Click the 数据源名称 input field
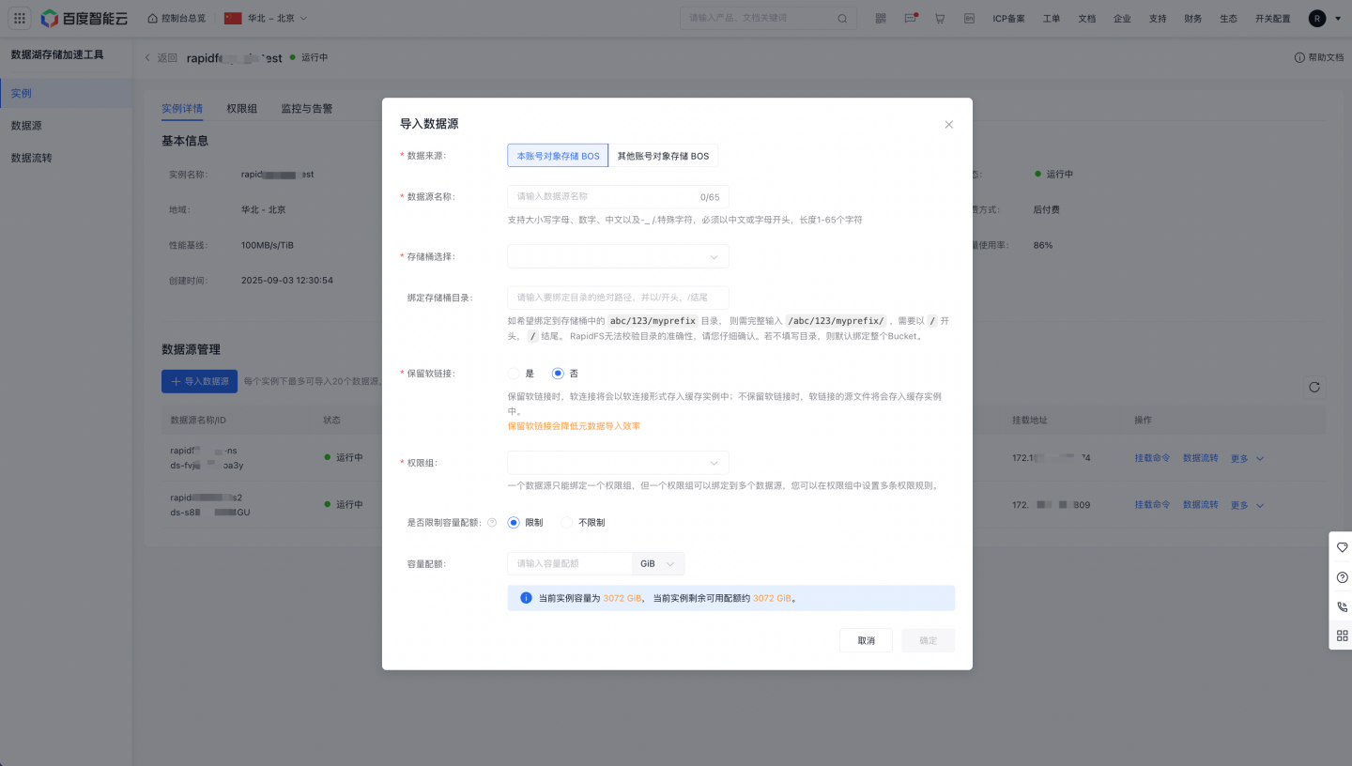The width and height of the screenshot is (1352, 766). click(606, 197)
